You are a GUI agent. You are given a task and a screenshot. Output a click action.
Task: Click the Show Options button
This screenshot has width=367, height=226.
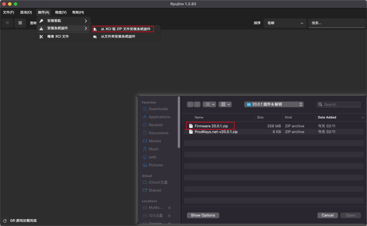point(203,215)
